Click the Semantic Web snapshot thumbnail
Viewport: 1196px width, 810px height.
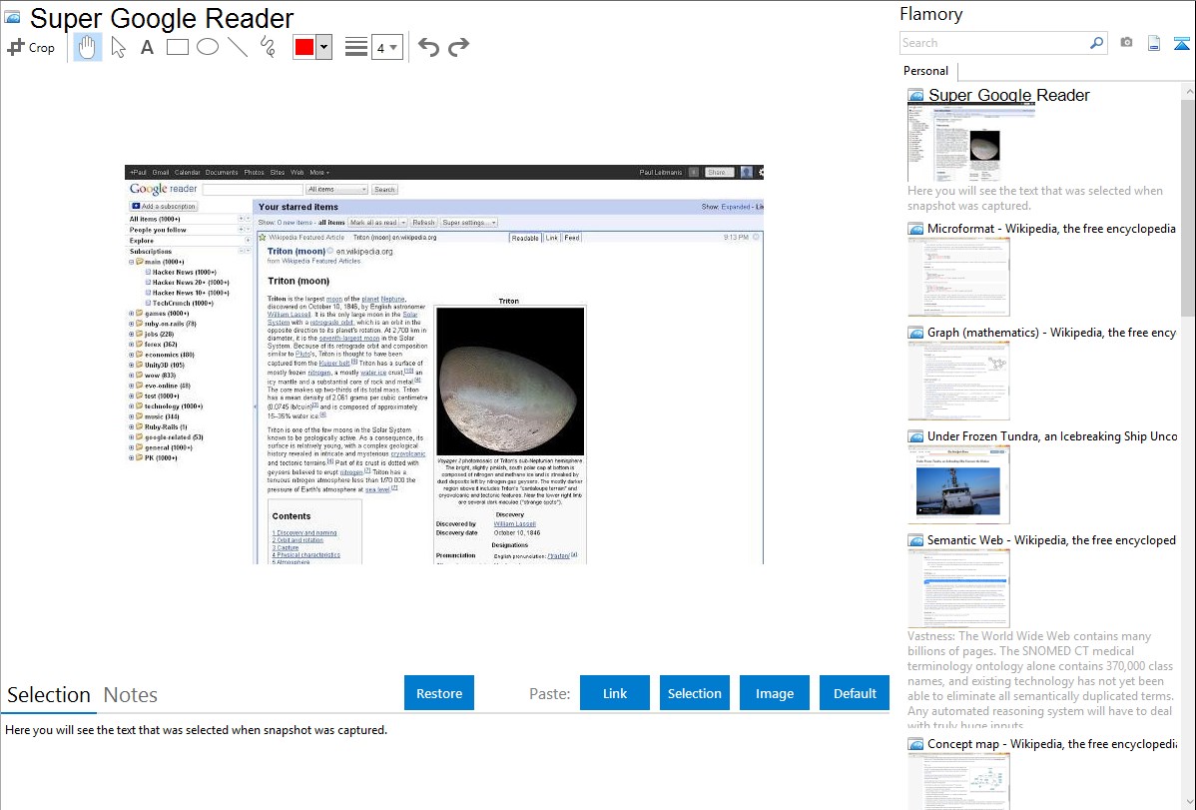pos(958,588)
